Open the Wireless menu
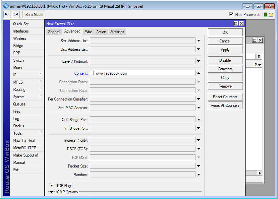 tap(27, 38)
